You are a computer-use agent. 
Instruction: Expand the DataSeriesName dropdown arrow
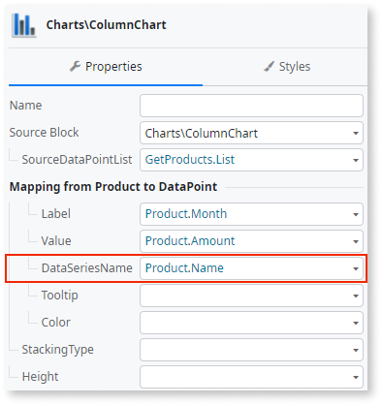[x=356, y=268]
